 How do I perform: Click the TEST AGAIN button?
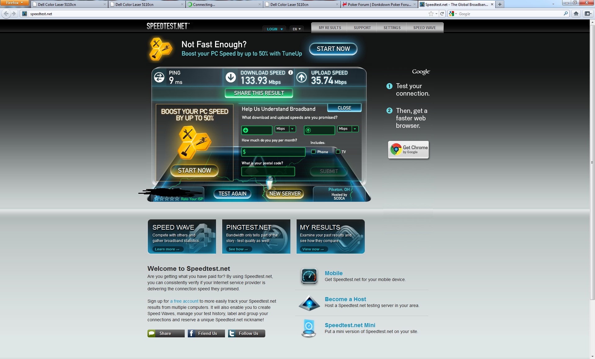click(x=232, y=194)
